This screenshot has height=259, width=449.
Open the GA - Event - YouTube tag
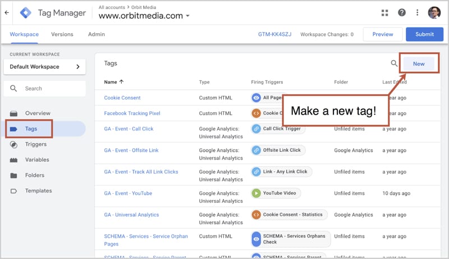tap(128, 193)
